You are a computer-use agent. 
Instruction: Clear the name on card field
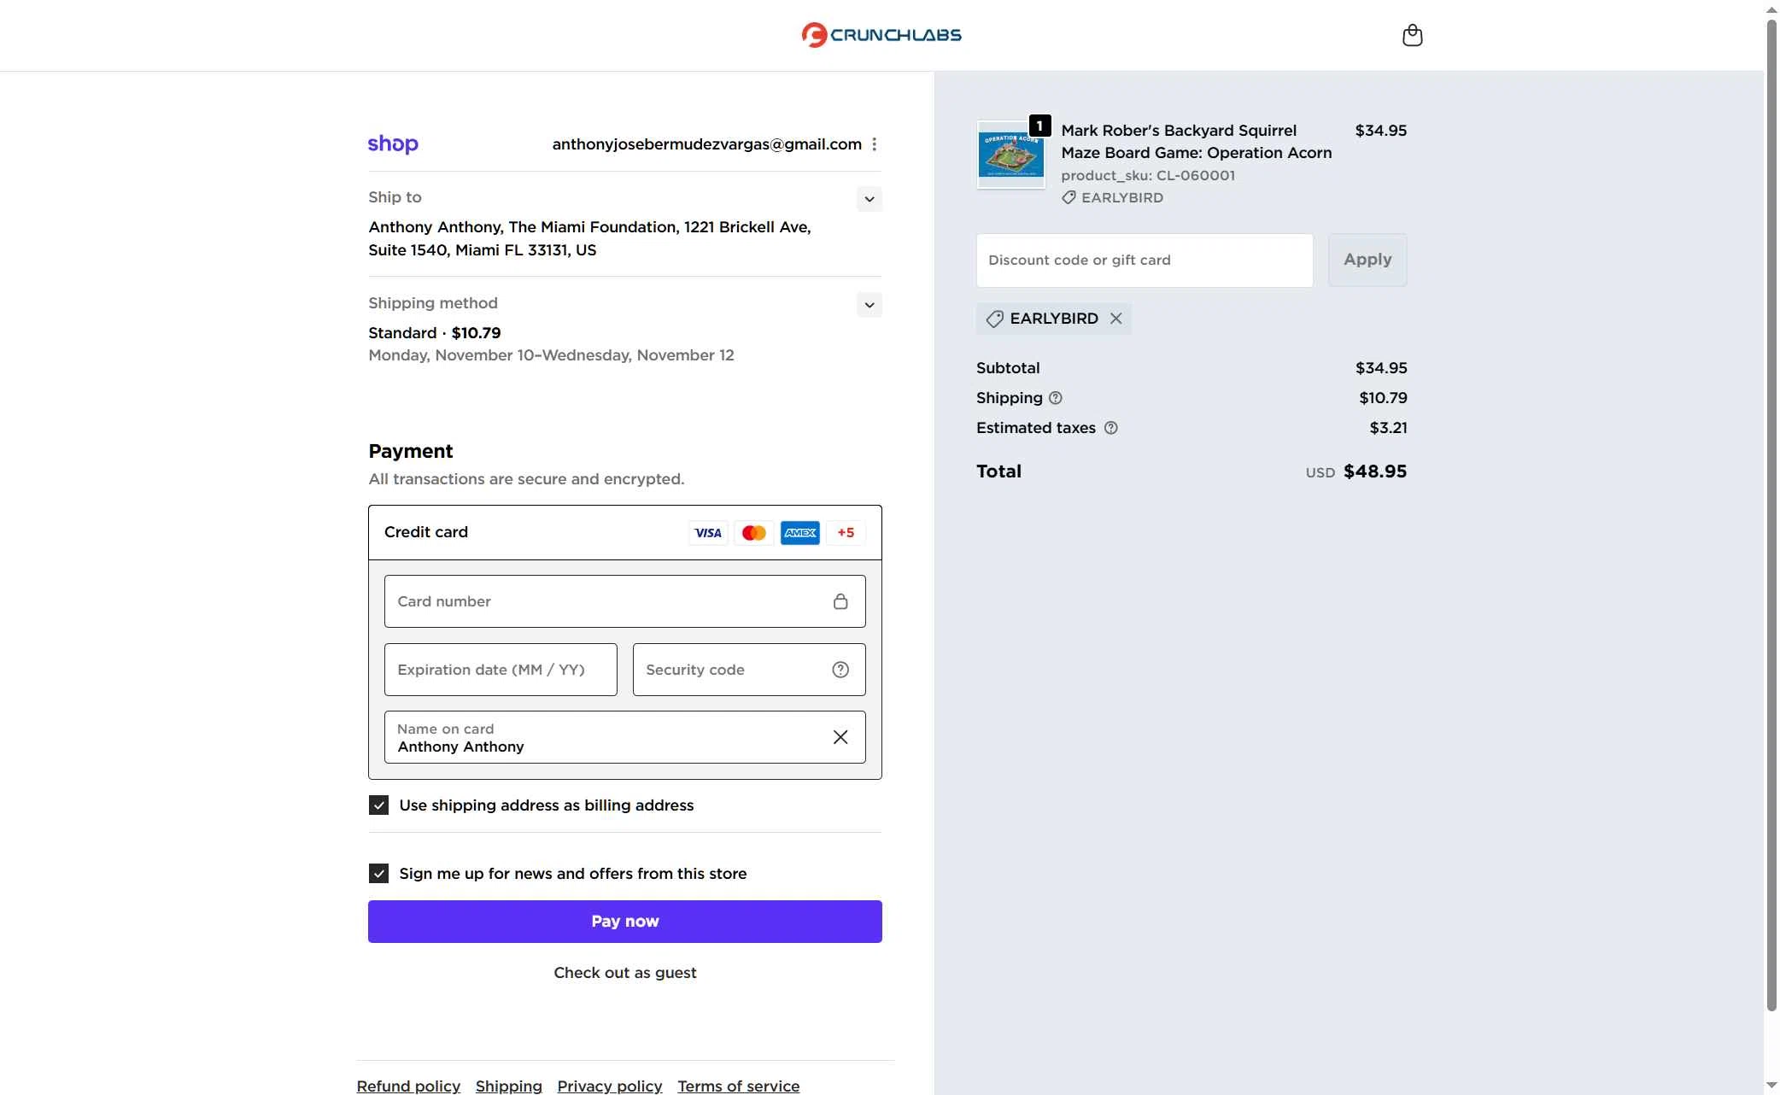coord(840,736)
